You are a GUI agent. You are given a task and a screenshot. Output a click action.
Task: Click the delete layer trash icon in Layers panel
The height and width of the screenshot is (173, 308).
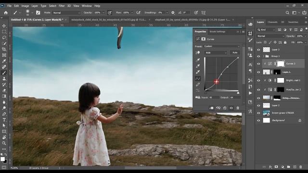pos(300,167)
